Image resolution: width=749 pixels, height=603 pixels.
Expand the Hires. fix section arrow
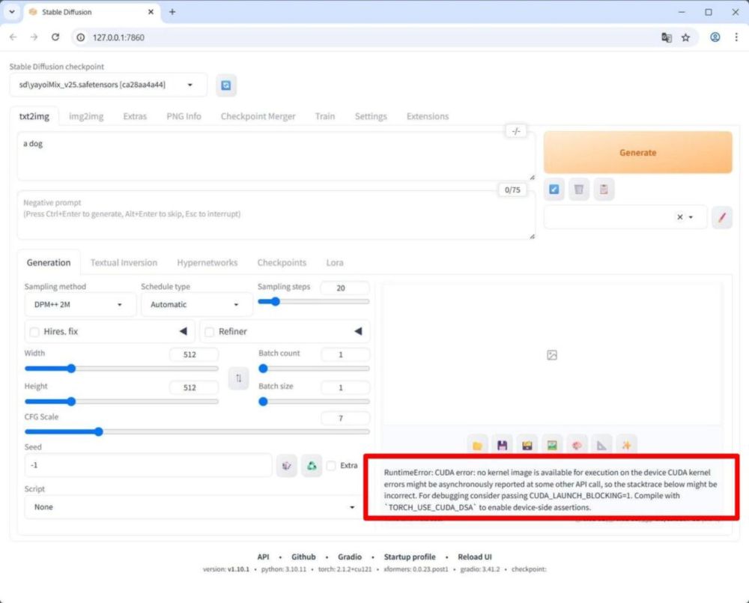183,331
